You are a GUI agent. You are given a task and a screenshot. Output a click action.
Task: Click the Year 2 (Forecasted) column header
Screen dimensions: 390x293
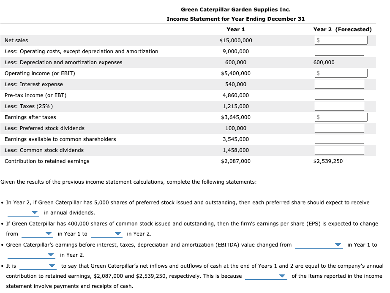(x=342, y=29)
